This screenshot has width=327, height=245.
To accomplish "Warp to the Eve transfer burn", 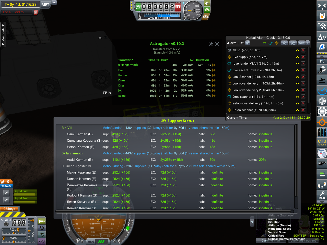I will (214, 70).
